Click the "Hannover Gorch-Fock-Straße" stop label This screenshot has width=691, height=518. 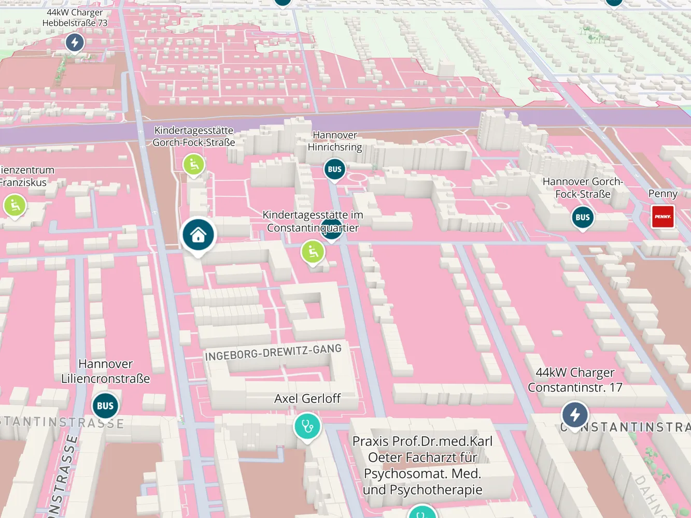(x=583, y=188)
